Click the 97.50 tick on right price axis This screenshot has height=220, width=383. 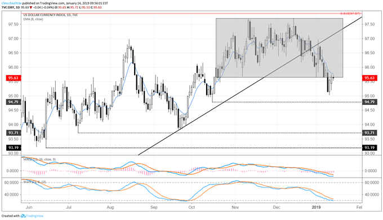coord(369,24)
